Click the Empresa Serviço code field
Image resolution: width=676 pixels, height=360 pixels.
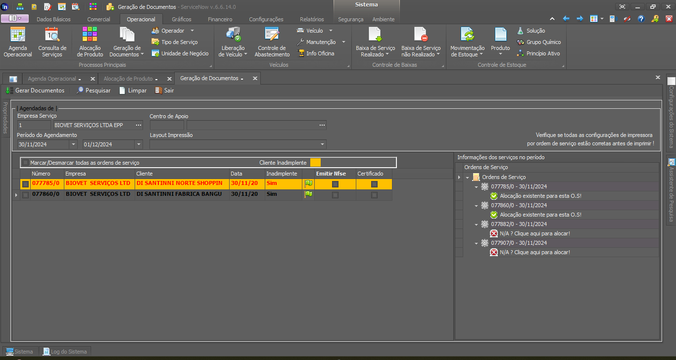click(x=34, y=125)
